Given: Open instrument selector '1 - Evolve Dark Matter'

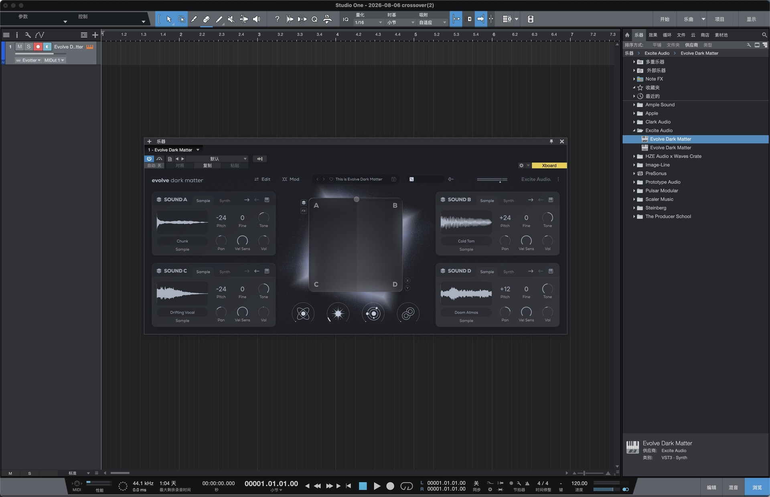Looking at the screenshot, I should point(174,150).
